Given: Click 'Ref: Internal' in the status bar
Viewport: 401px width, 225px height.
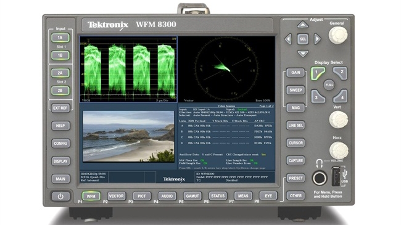Looking at the screenshot, I should click(x=89, y=180).
